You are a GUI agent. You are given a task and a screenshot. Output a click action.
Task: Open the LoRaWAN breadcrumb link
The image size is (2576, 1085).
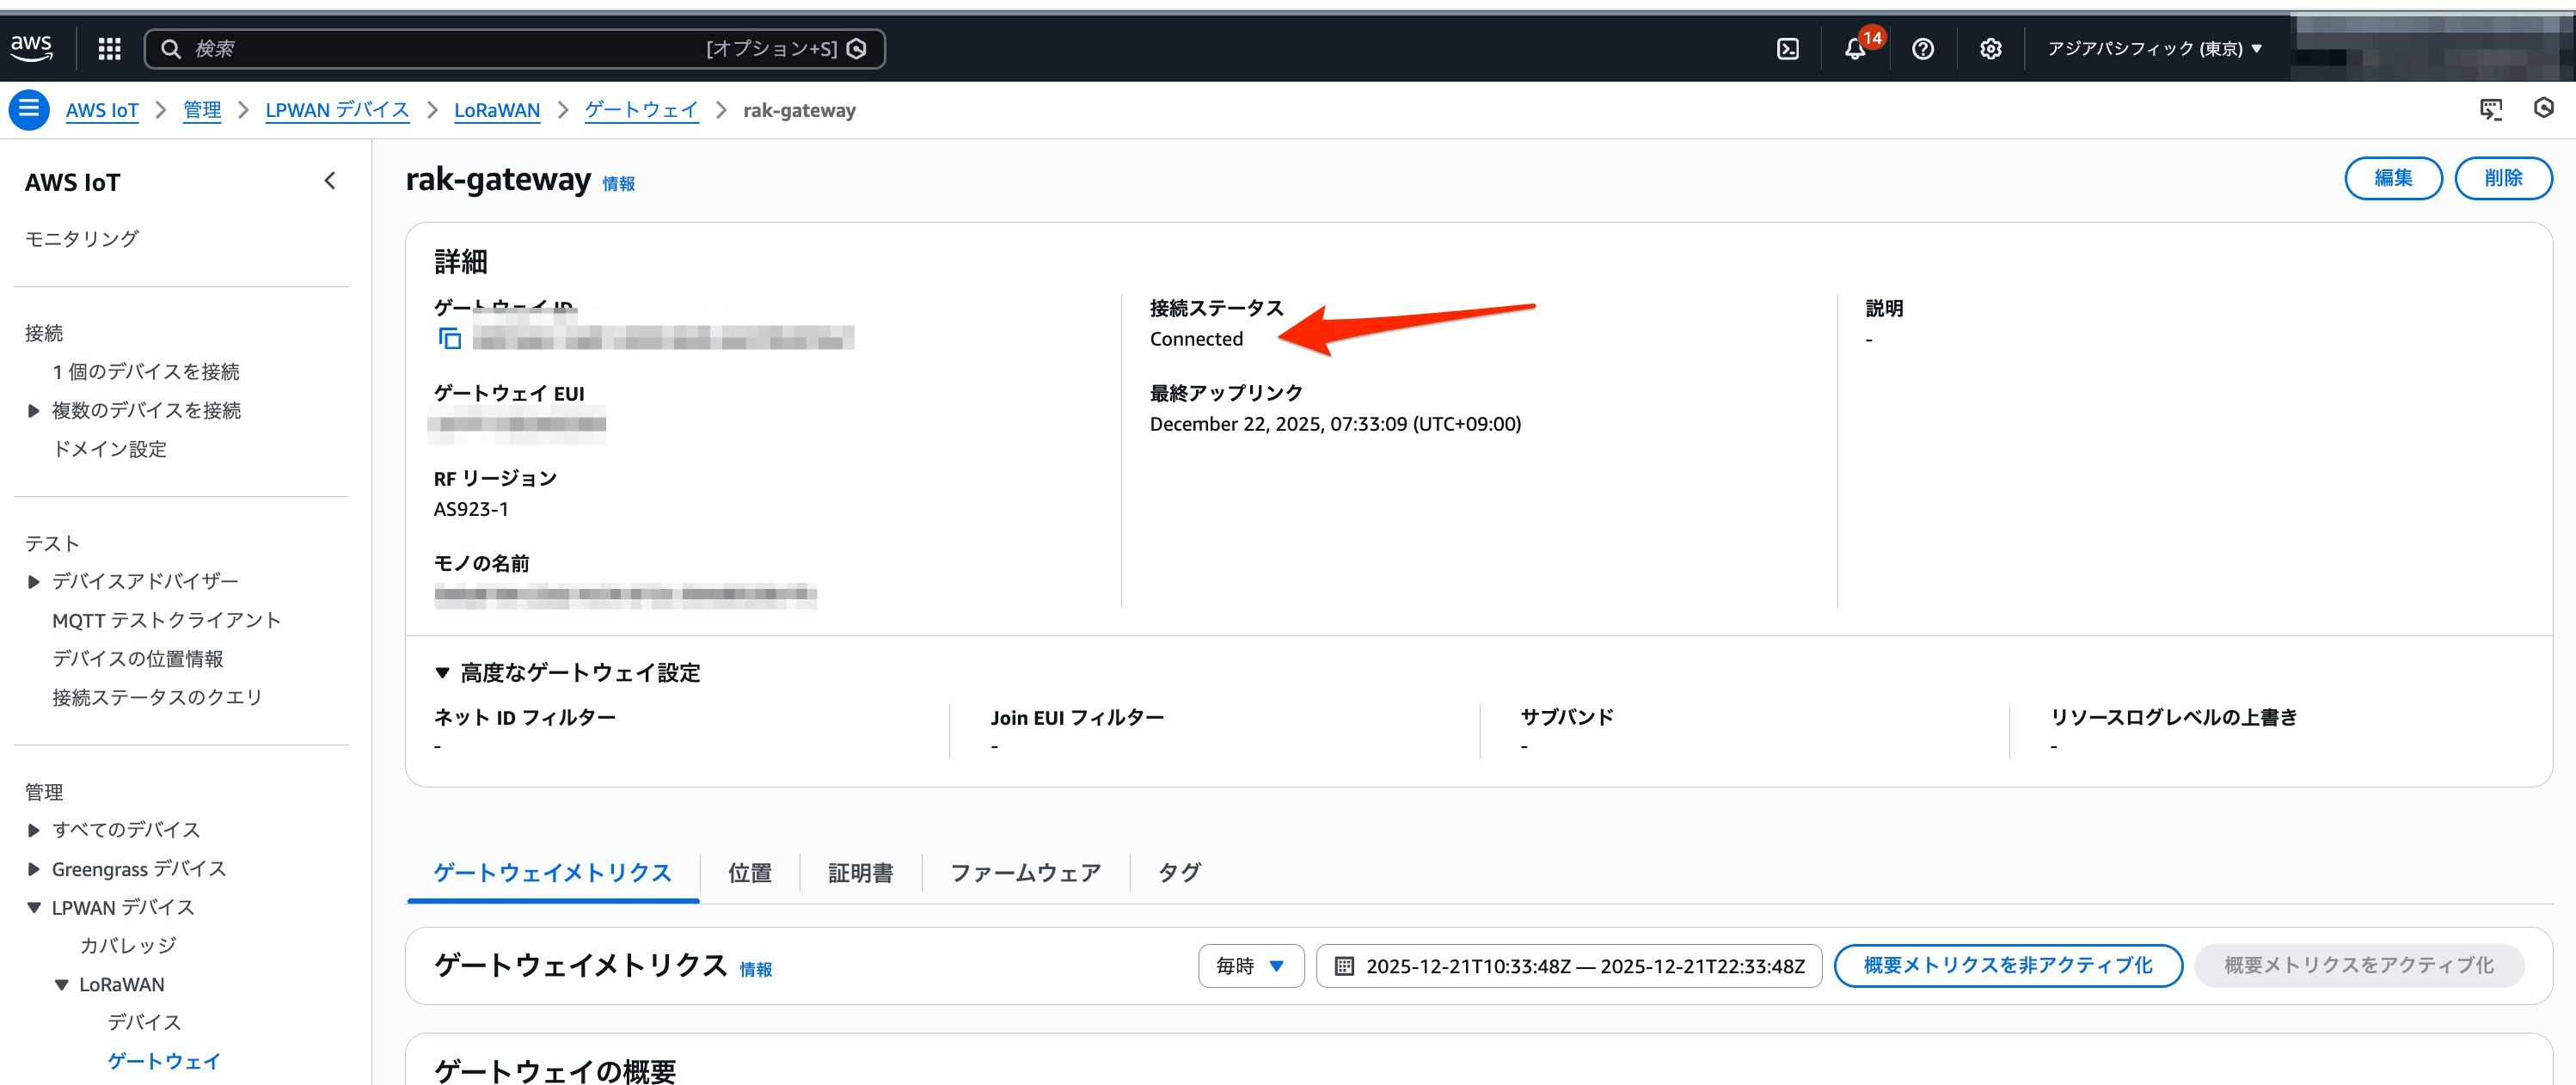(496, 110)
